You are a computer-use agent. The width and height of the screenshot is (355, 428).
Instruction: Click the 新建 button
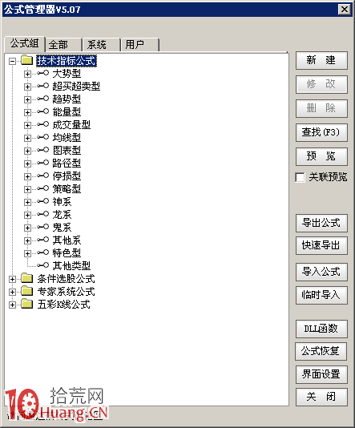coord(321,60)
